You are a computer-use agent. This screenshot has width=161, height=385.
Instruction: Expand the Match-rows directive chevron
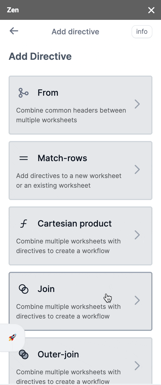tap(137, 169)
